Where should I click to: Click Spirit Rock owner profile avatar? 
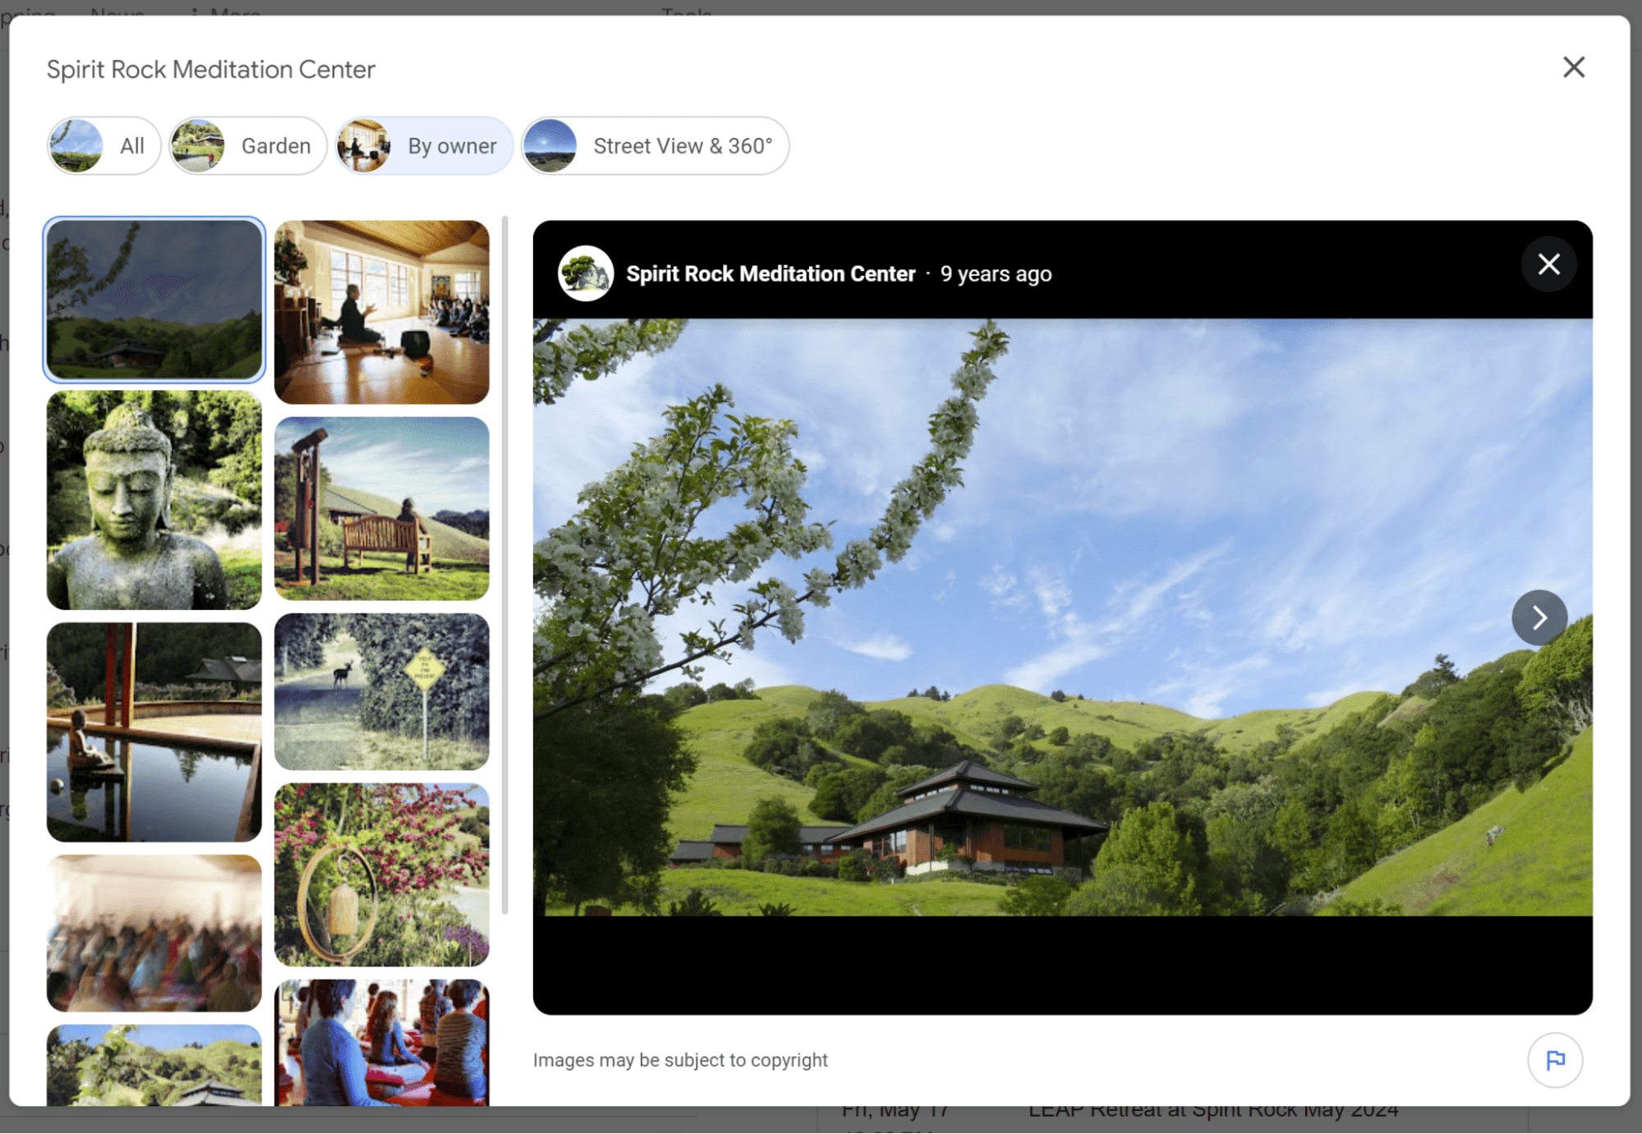[x=586, y=273]
